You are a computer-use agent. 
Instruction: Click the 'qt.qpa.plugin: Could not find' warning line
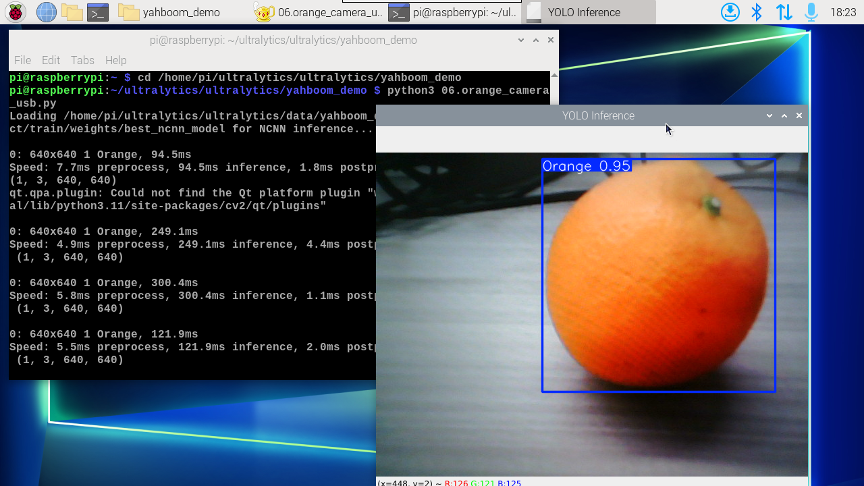pyautogui.click(x=192, y=194)
